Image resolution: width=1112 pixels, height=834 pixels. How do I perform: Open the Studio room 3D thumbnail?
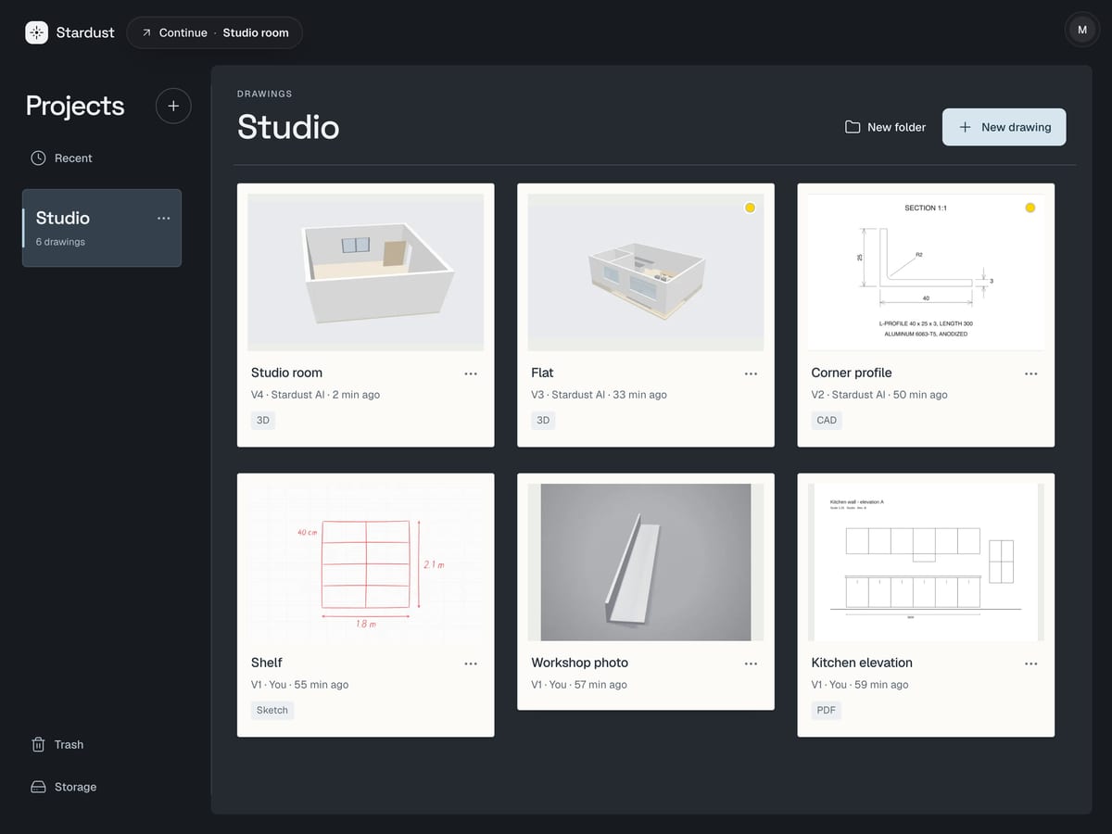(366, 272)
